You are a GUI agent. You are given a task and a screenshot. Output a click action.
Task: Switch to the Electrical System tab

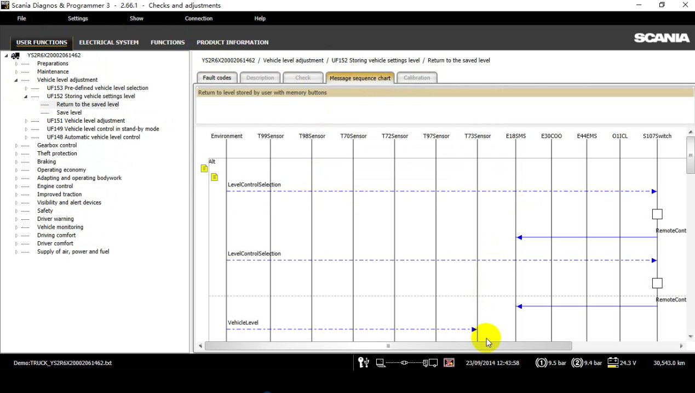109,42
